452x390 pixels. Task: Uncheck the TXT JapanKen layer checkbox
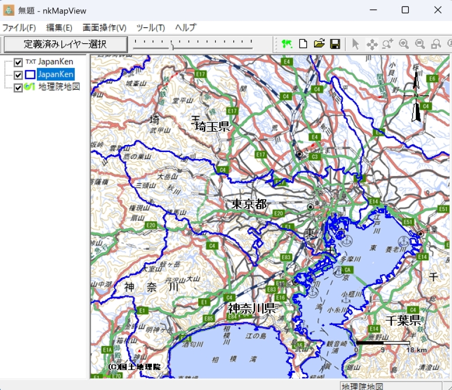click(18, 63)
